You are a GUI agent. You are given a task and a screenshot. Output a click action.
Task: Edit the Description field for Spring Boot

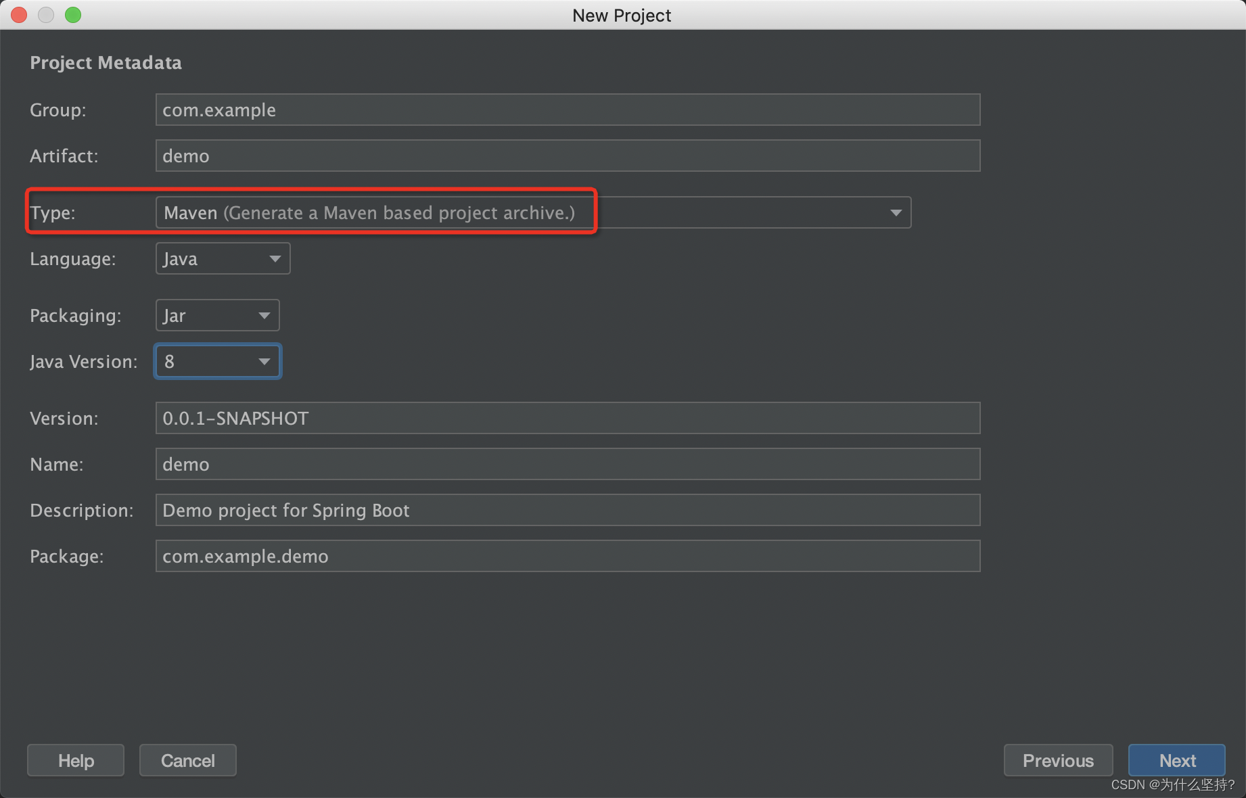pos(568,510)
